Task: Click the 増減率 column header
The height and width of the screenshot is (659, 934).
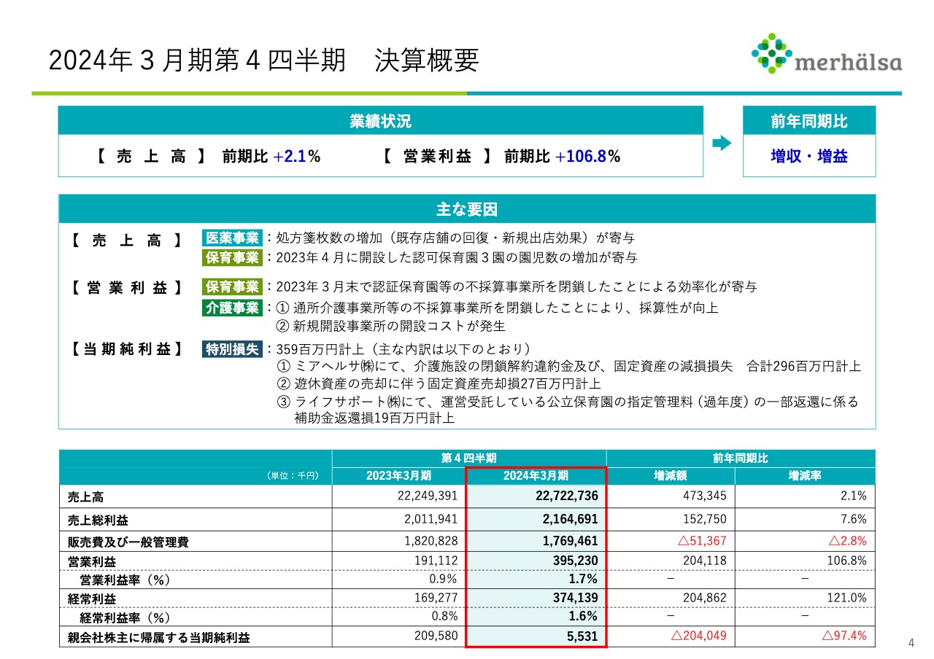Action: click(804, 476)
